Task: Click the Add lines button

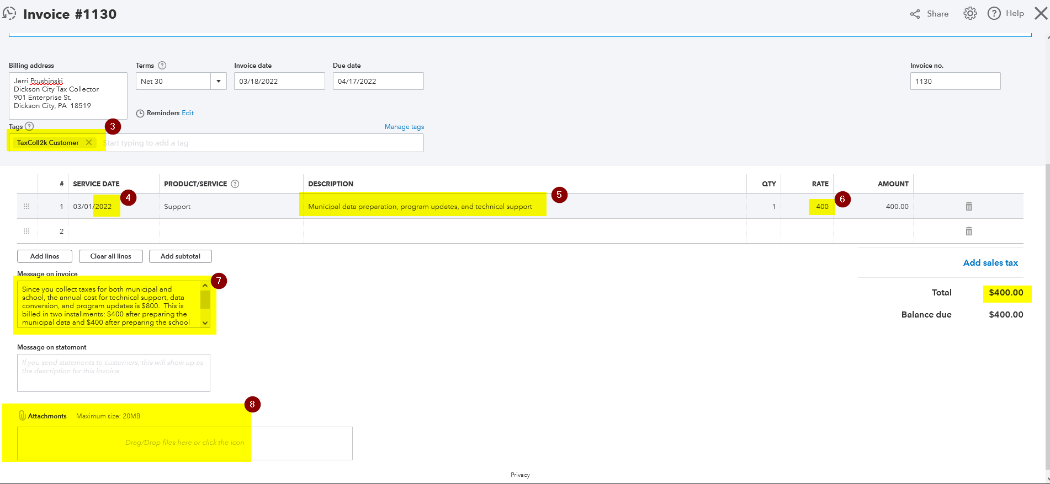Action: click(x=45, y=256)
